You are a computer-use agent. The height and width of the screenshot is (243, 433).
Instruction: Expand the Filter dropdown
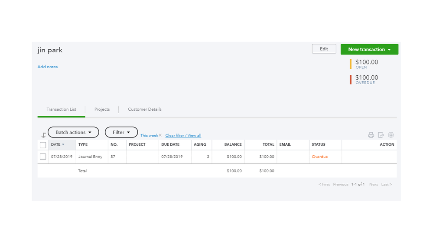[121, 132]
